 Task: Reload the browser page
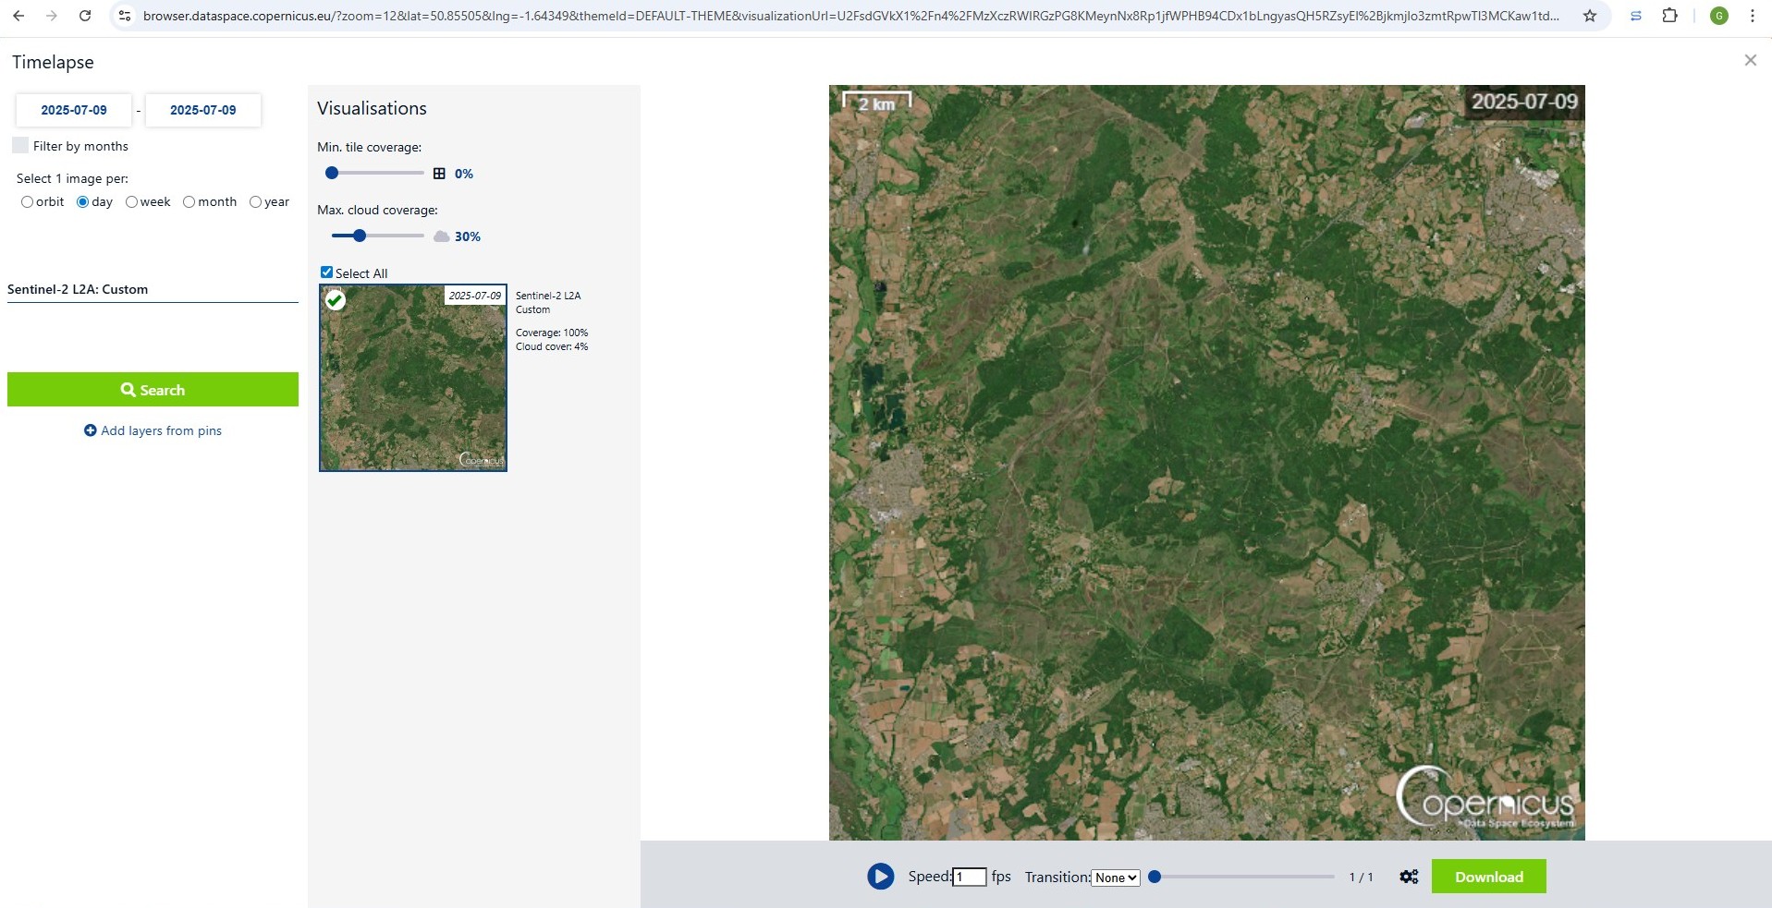(x=85, y=16)
